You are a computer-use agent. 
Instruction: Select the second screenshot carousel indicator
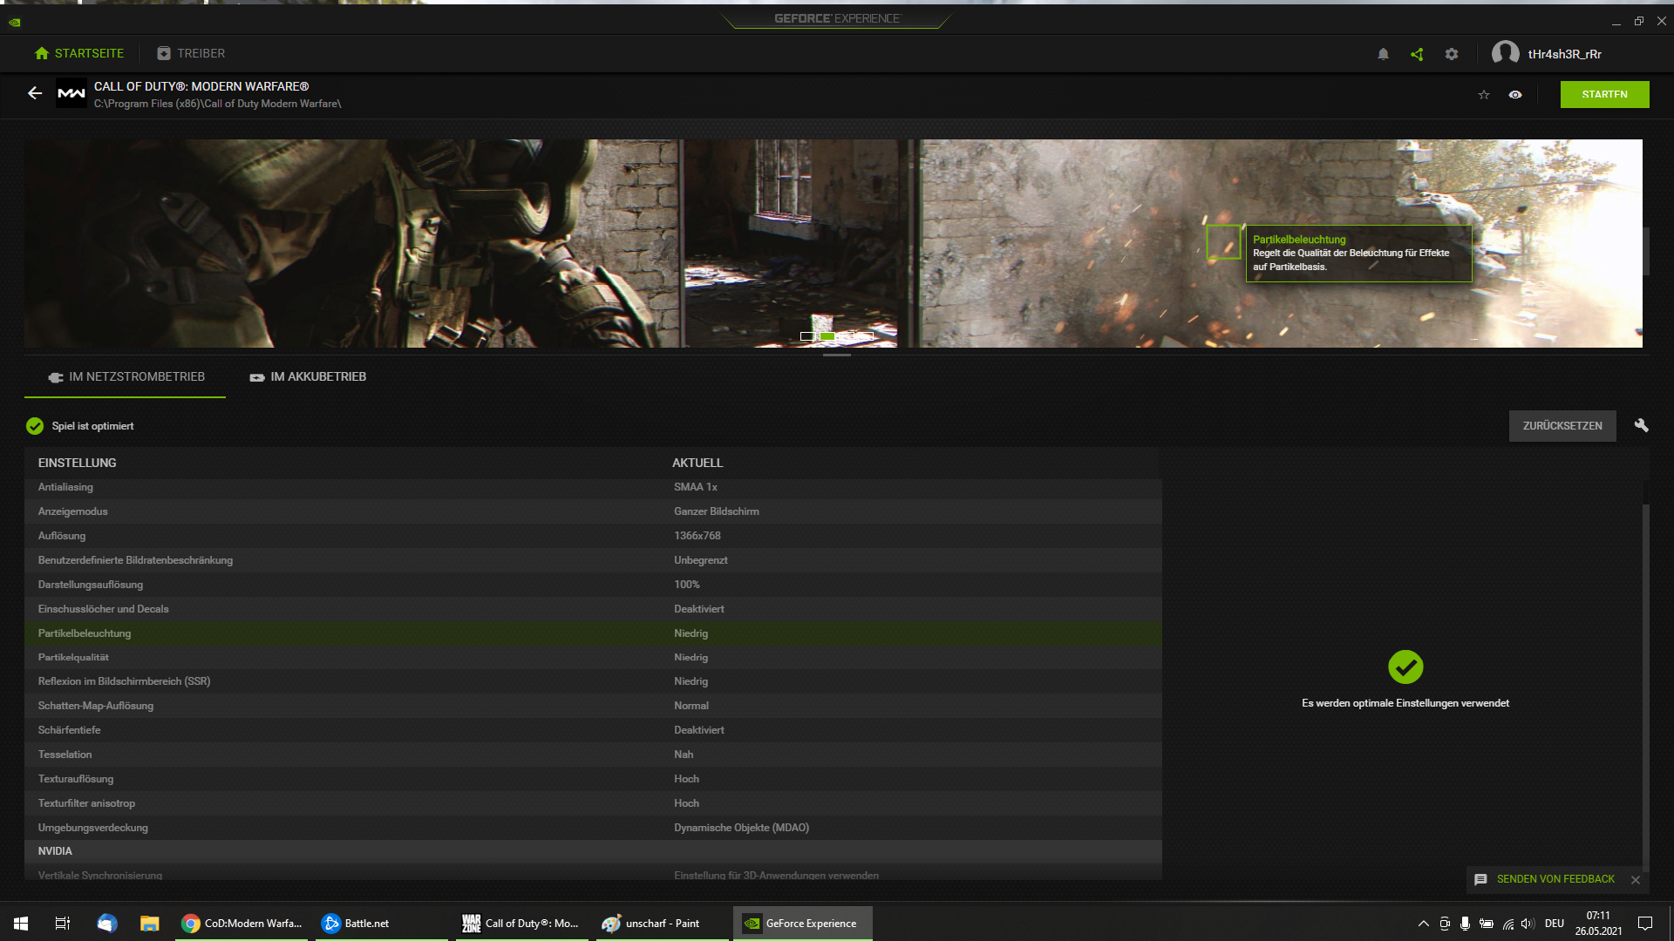click(x=827, y=336)
